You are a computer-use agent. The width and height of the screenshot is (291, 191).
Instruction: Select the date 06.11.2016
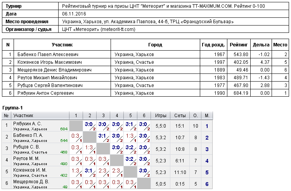coord(74,14)
